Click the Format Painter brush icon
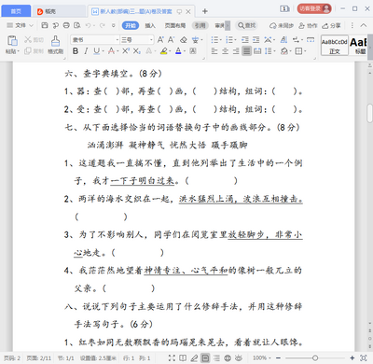Viewport: 373px width, 364px height. coord(55,41)
